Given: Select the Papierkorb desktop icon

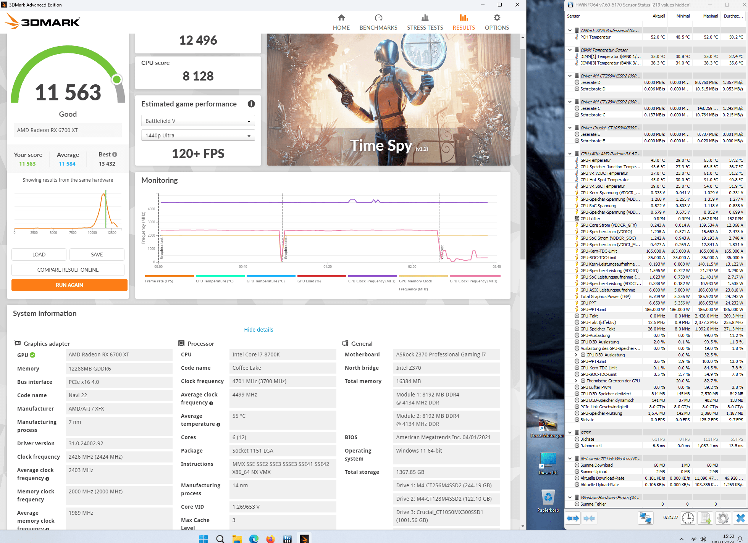Looking at the screenshot, I should coord(548,500).
